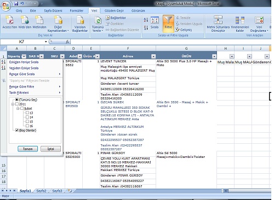Viewport: 280px width, 200px height.
Task: Collapse the 2011 tree node
Action: click(13, 104)
